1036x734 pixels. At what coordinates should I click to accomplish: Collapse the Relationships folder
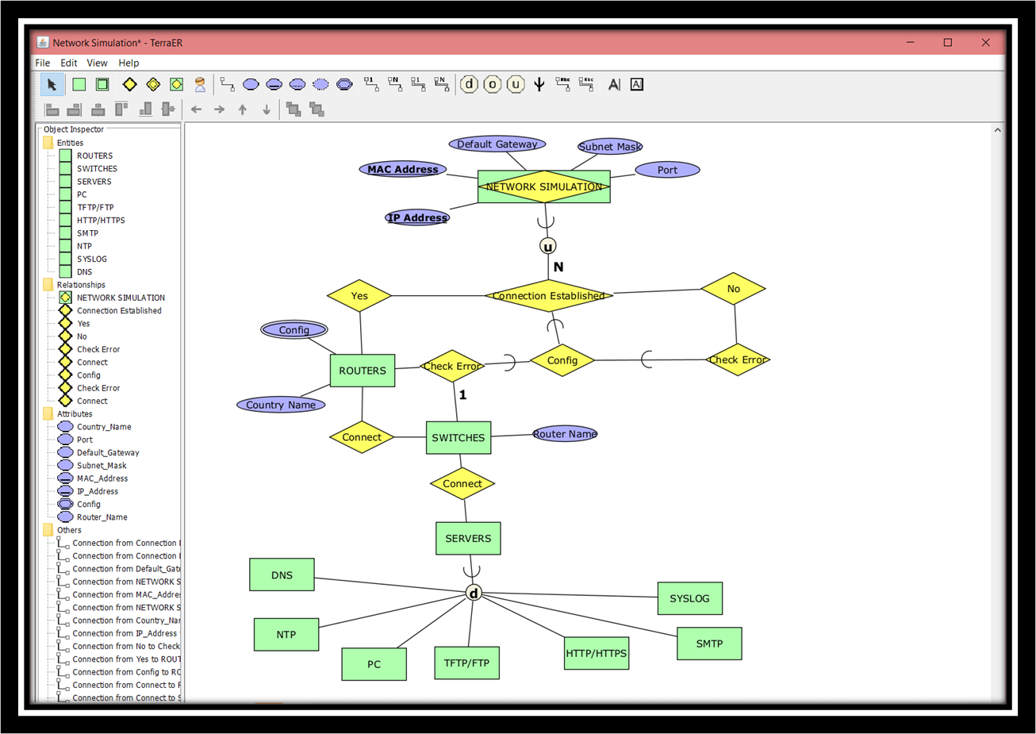point(48,284)
